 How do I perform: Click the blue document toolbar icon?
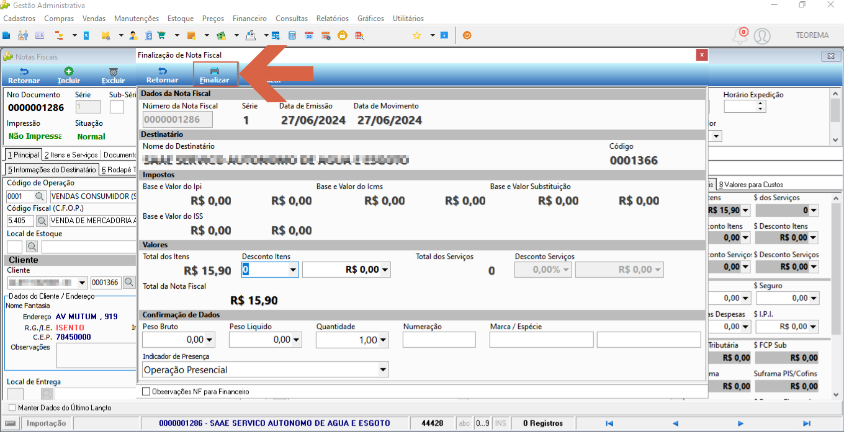[86, 35]
